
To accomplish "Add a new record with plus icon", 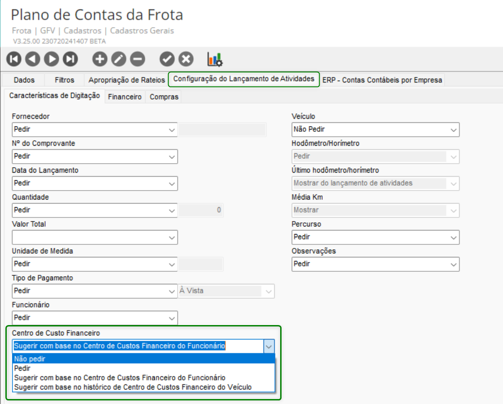I will pos(100,59).
